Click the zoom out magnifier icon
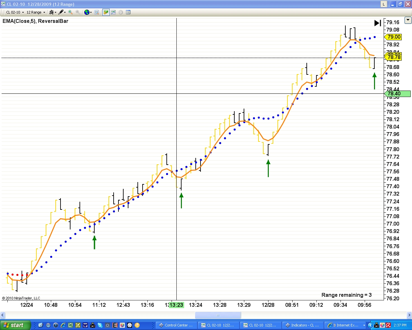The image size is (412, 330). (78, 12)
